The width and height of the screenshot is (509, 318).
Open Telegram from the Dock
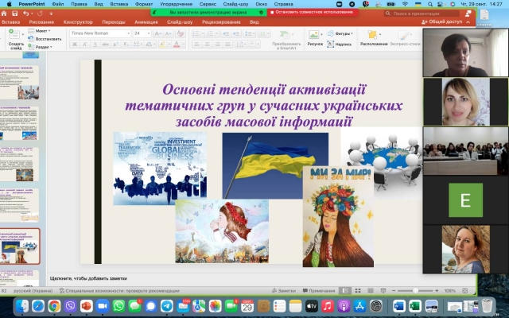click(x=167, y=306)
